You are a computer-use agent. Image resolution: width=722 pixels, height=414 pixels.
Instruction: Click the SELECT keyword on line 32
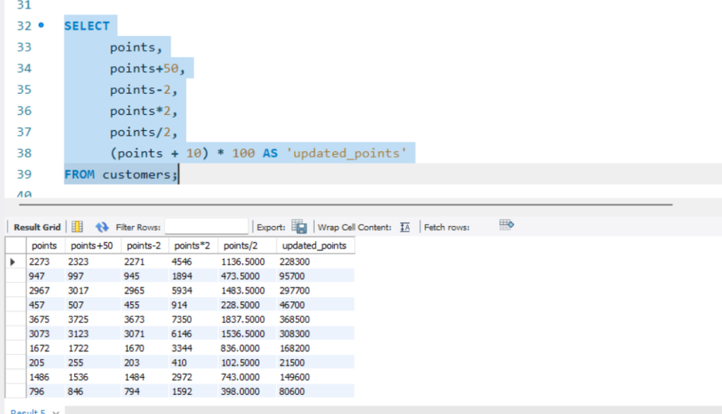[x=87, y=26]
